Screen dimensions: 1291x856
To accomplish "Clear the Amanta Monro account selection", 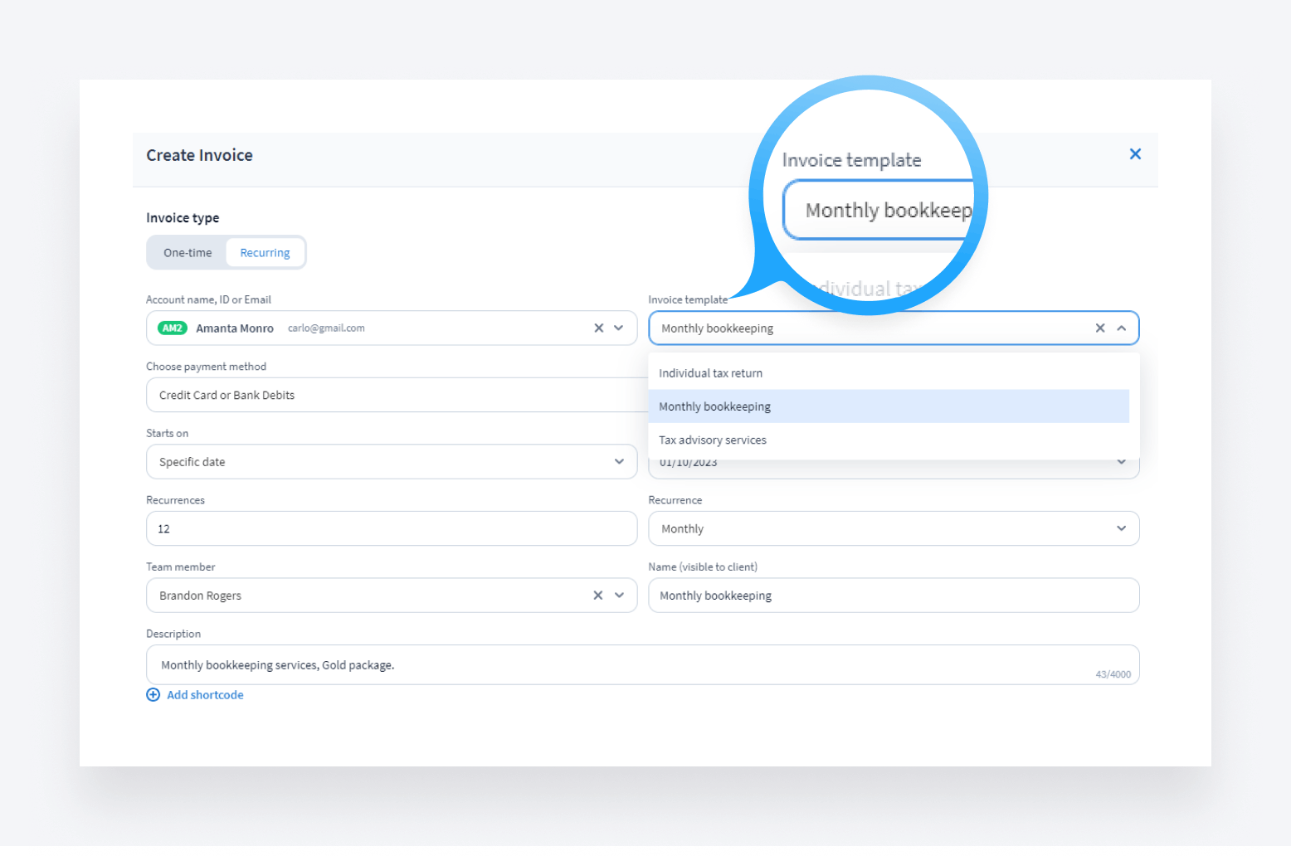I will point(598,328).
